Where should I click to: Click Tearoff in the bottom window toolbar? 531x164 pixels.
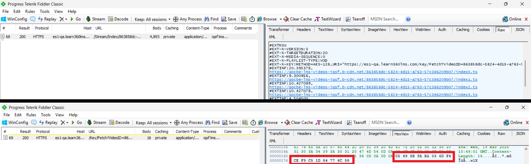[x=356, y=123]
